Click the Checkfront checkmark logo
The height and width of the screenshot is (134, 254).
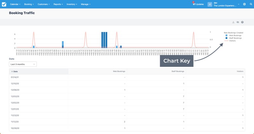(4, 4)
